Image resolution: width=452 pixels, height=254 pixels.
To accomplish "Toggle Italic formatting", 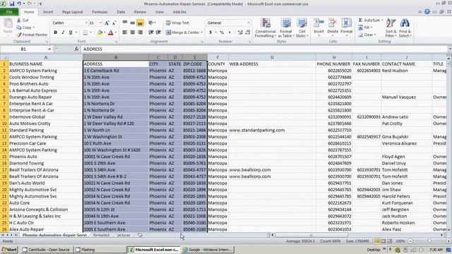I will [63, 32].
